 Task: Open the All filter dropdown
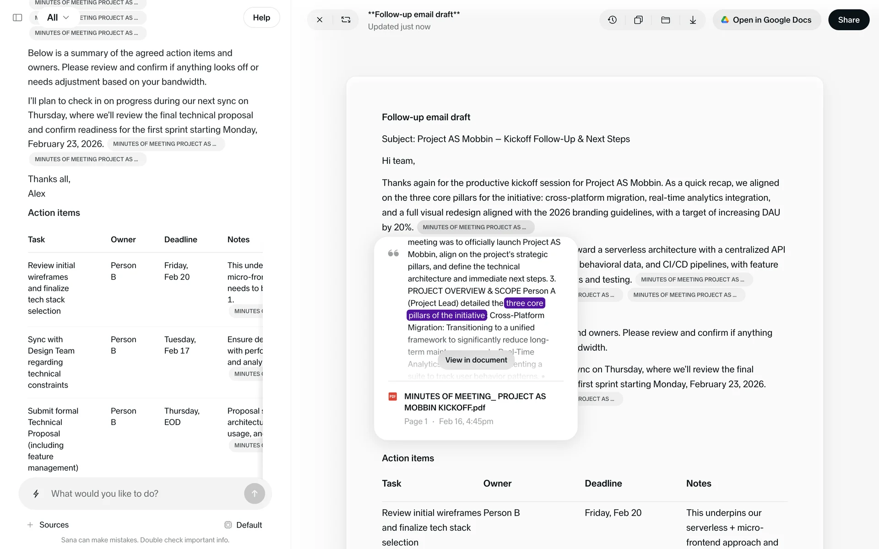click(x=58, y=17)
